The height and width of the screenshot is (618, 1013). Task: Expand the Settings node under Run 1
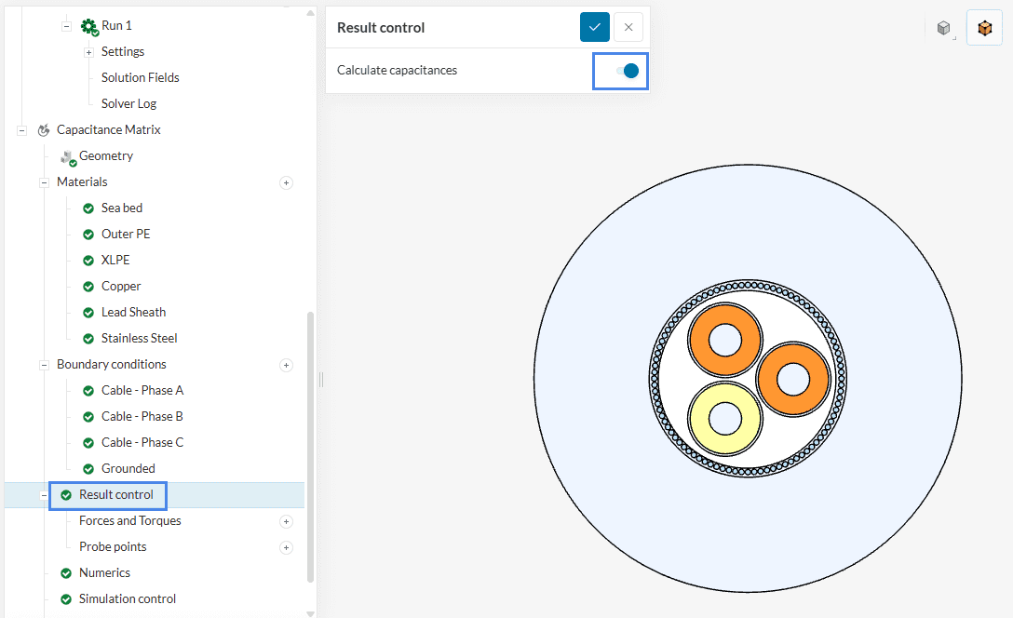coord(89,52)
